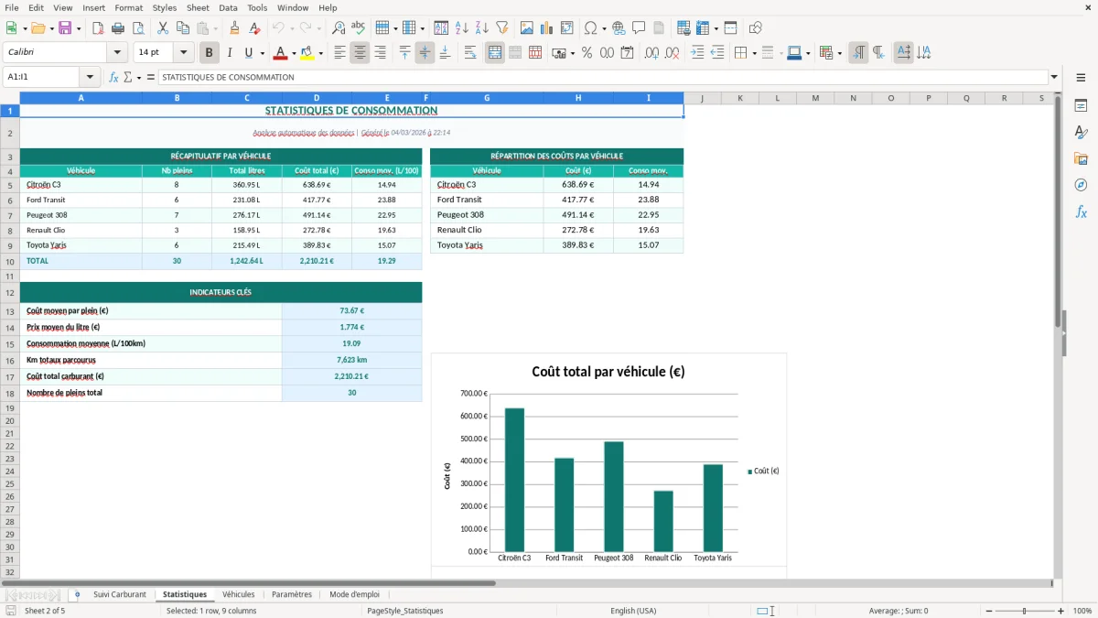This screenshot has width=1098, height=618.
Task: Click the font color A swatch
Action: click(x=281, y=53)
